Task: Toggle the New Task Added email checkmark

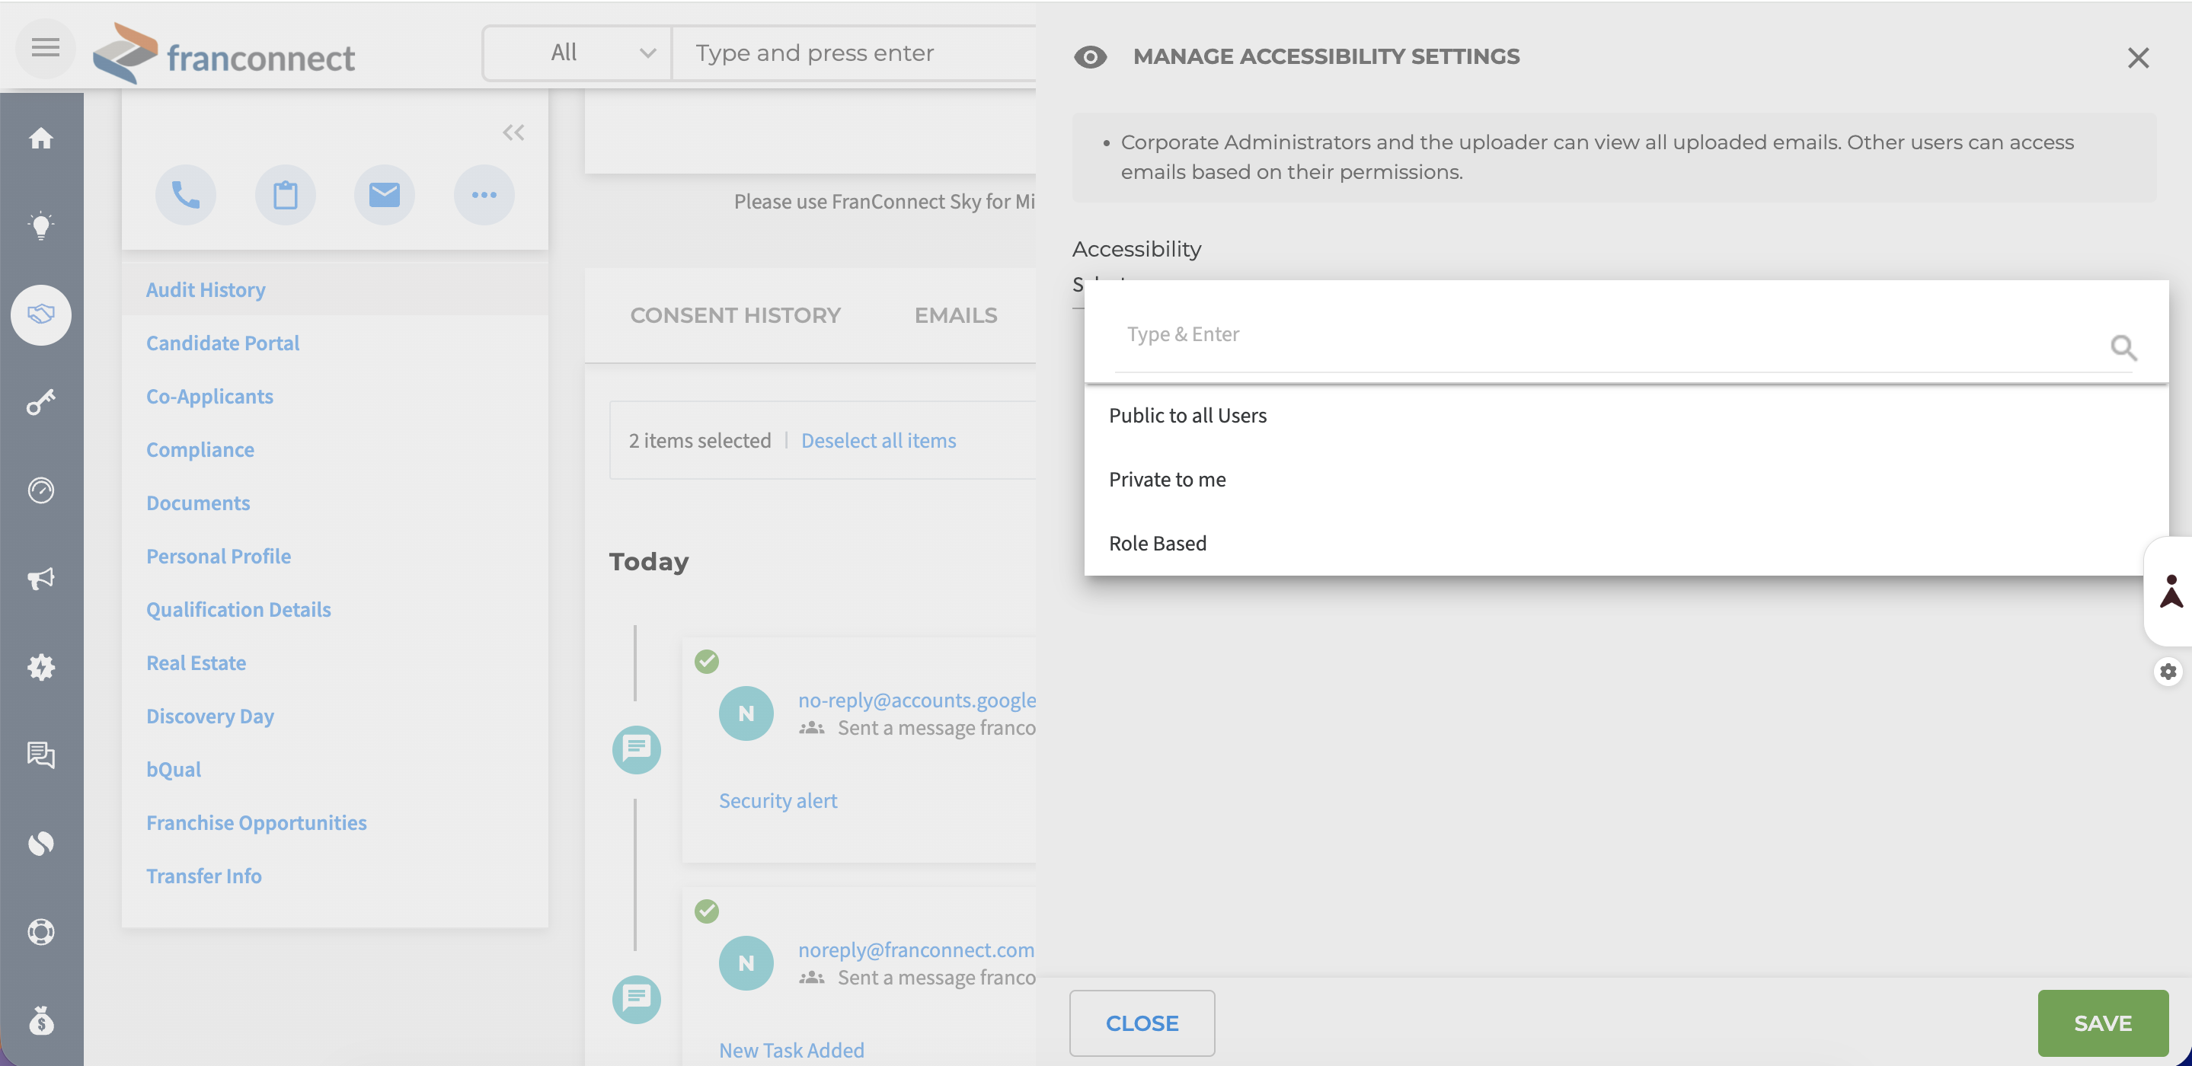Action: click(x=706, y=911)
